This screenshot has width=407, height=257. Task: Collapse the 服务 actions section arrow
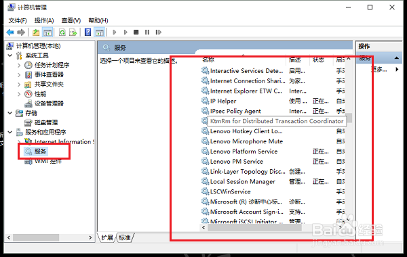coord(397,58)
